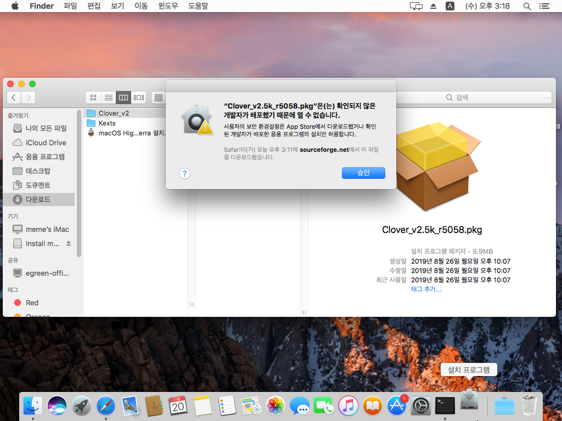Select the macOS High Sierra installer item
Screen dimensions: 562x421
coord(126,133)
